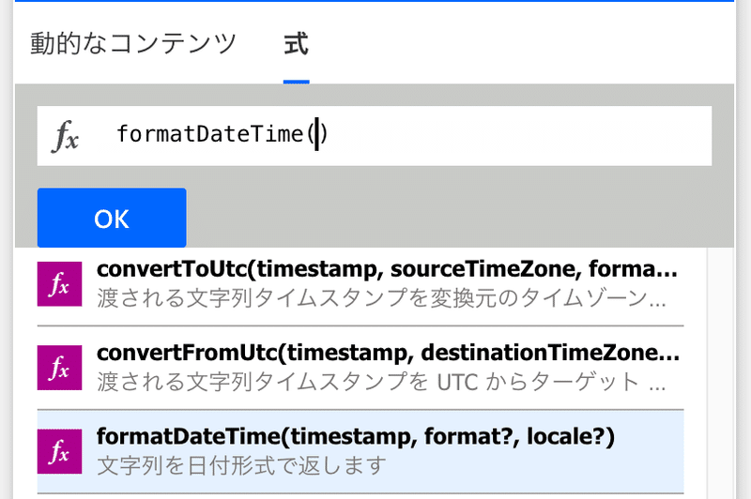Click the fx icon in the expression box
Image resolution: width=751 pixels, height=499 pixels.
tap(65, 136)
